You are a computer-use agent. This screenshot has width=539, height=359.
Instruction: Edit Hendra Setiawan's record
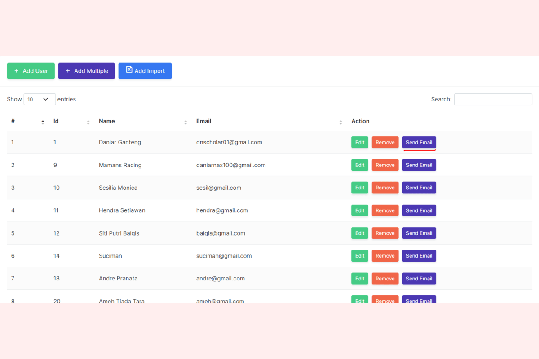tap(360, 210)
